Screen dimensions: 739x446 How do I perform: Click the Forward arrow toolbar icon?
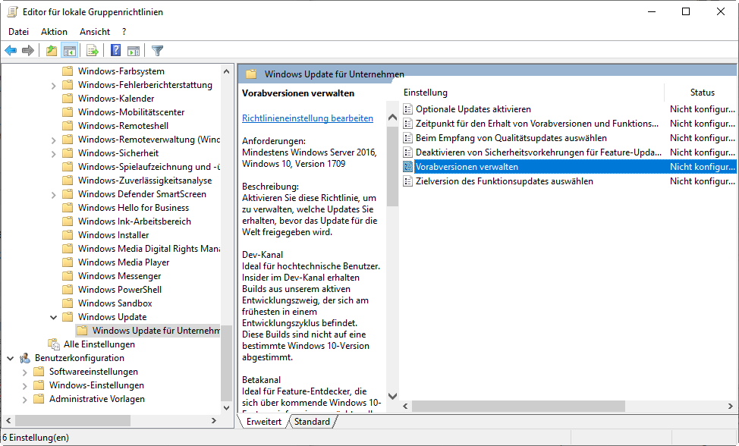(28, 51)
